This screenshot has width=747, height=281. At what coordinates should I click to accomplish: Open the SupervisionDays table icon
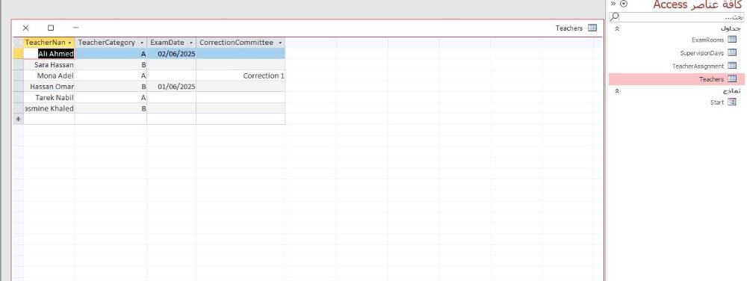coord(732,52)
